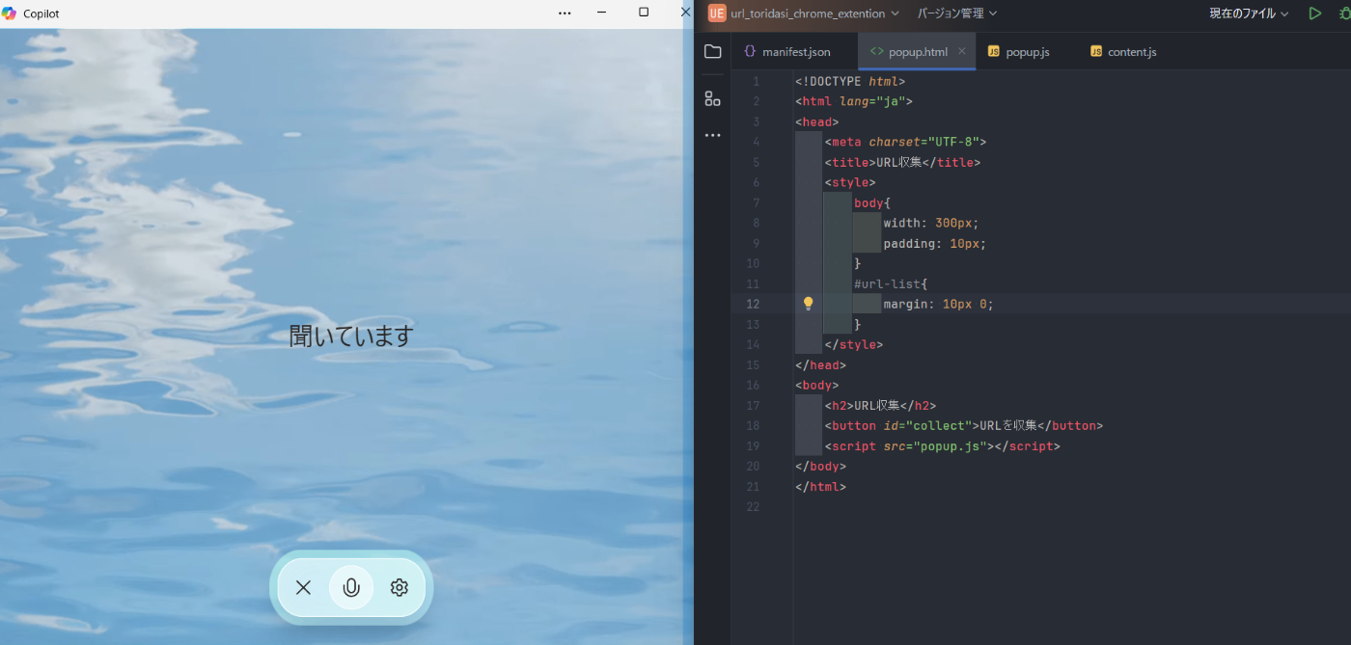1351x645 pixels.
Task: Click the closing </style> tag
Action: click(x=854, y=344)
